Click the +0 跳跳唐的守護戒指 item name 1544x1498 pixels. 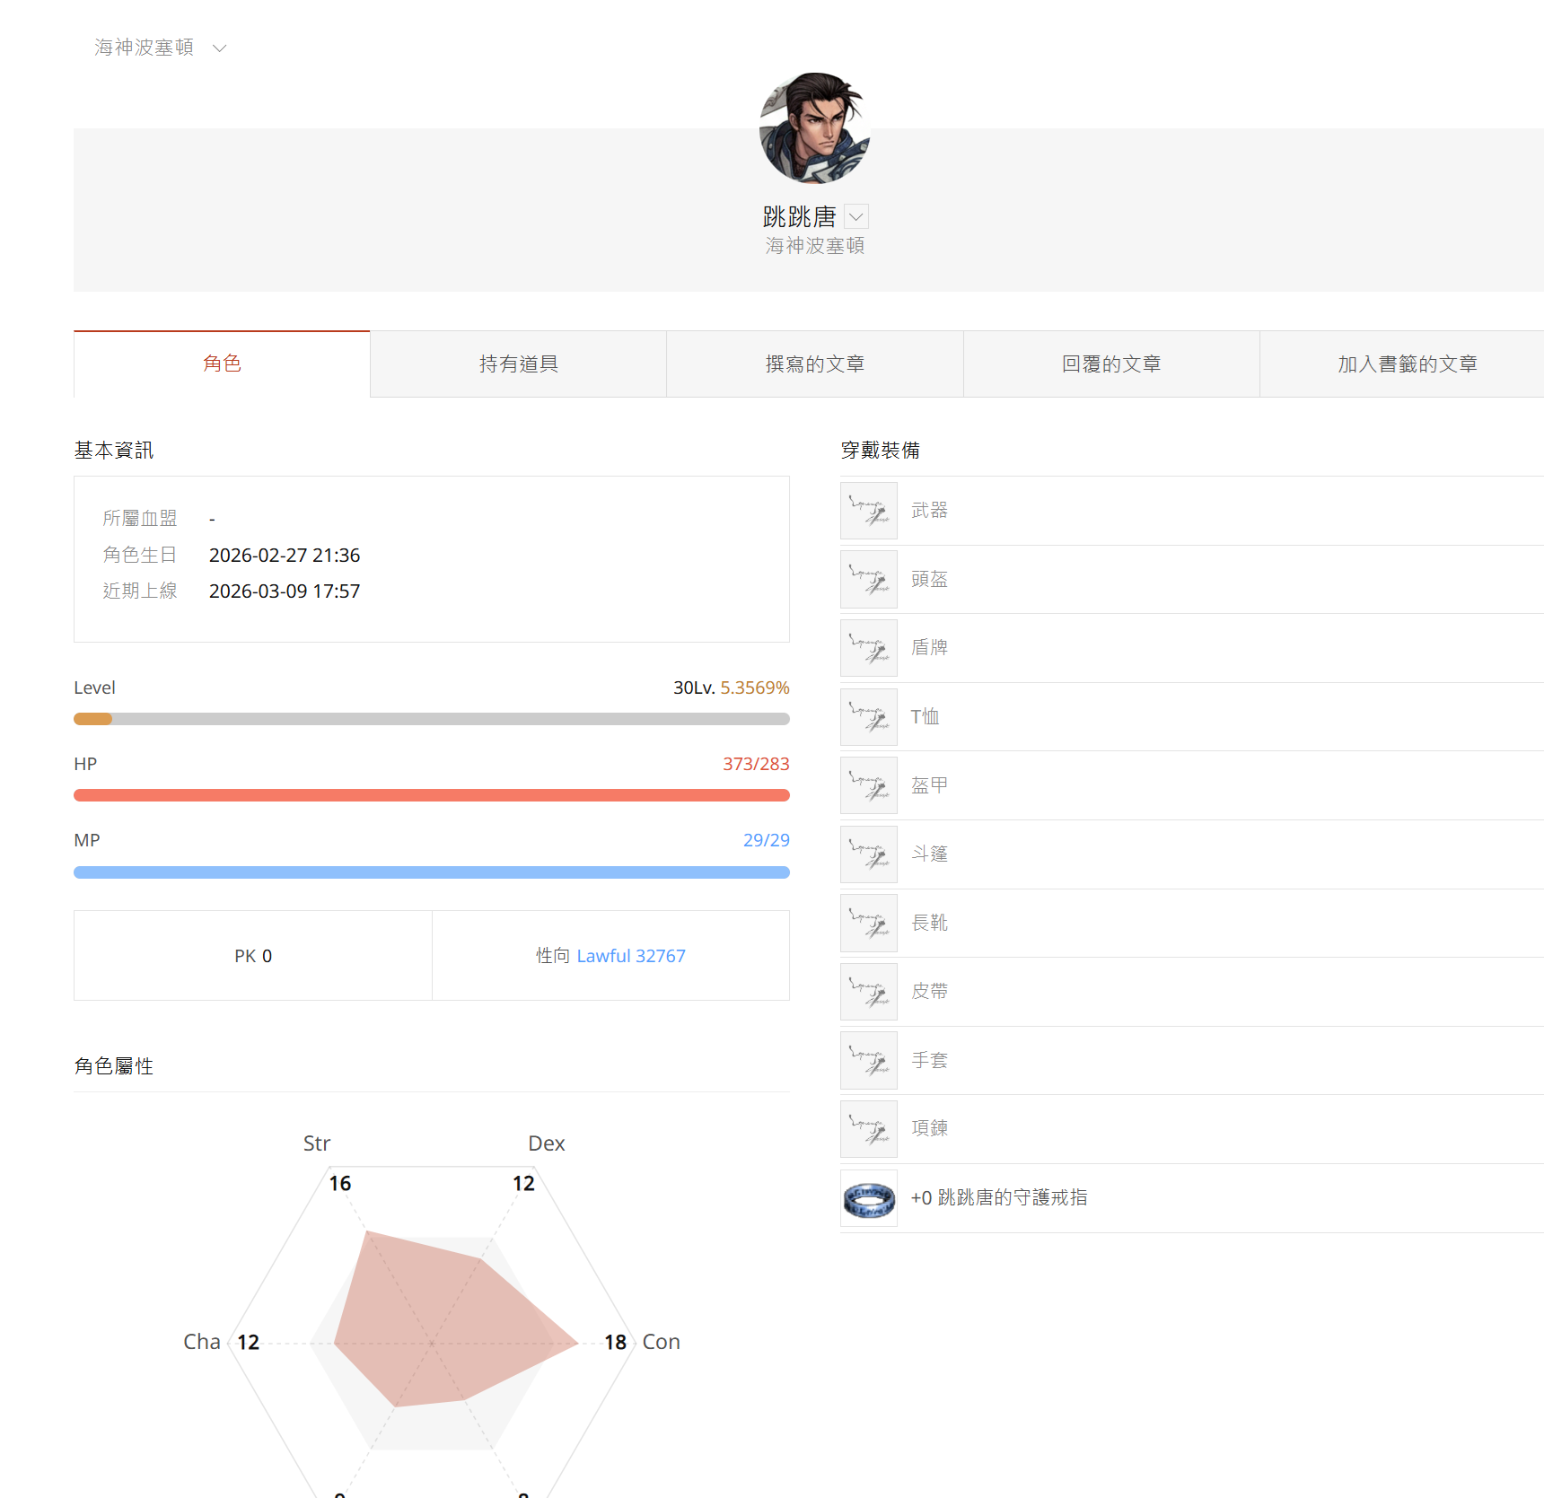998,1198
